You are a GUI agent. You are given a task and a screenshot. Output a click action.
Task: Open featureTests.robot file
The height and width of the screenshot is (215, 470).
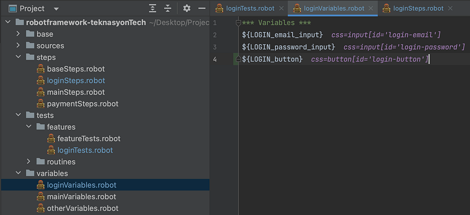point(89,139)
